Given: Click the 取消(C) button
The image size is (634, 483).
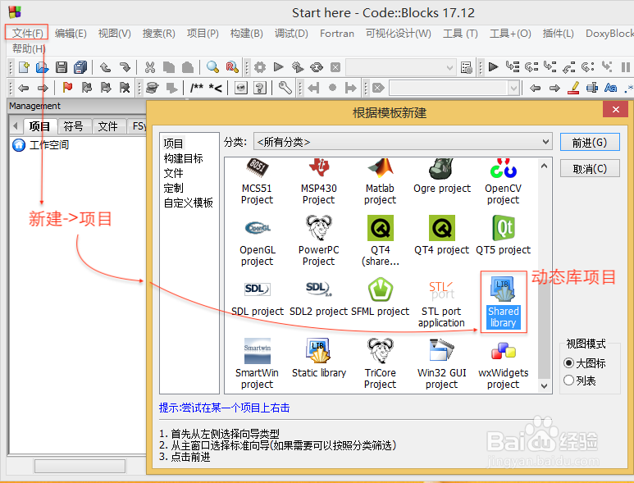Looking at the screenshot, I should 590,169.
